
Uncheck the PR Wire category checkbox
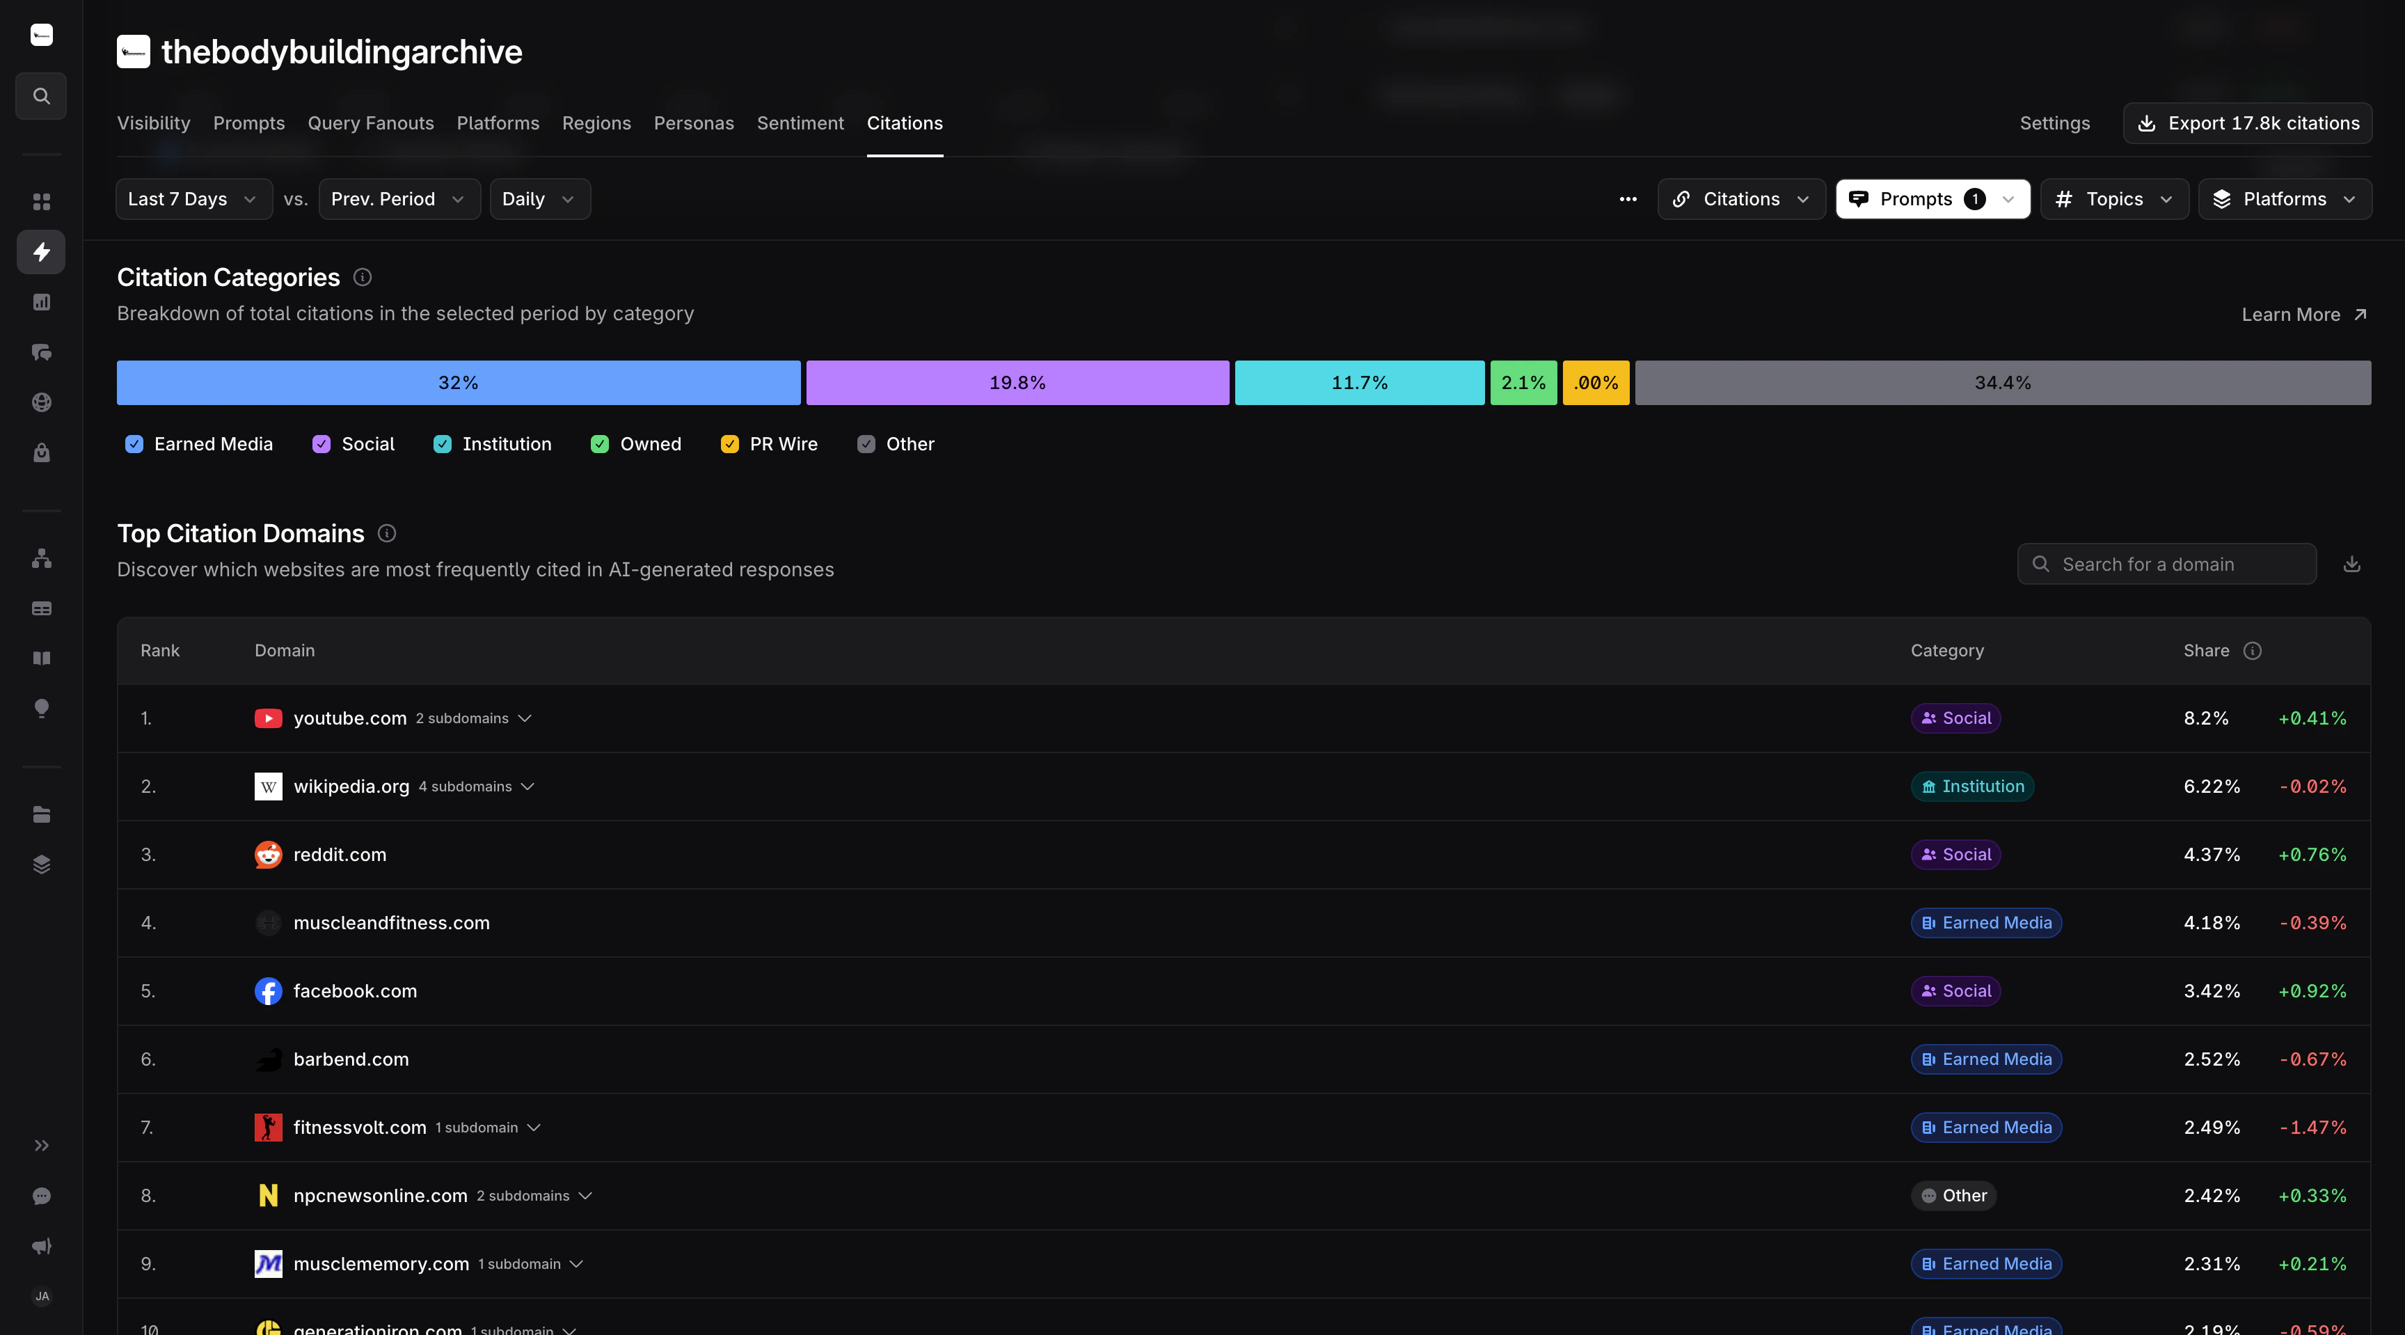729,444
